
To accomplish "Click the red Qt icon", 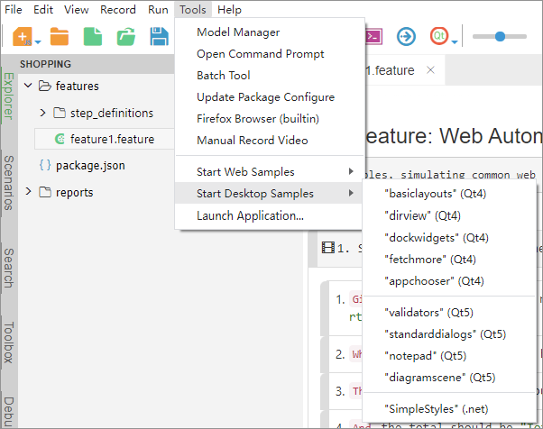I will coord(439,36).
